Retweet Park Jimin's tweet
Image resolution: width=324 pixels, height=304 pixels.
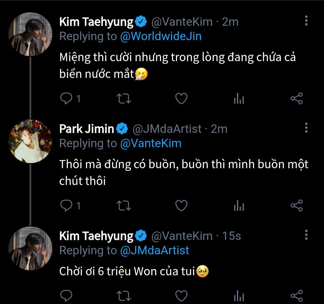123,206
